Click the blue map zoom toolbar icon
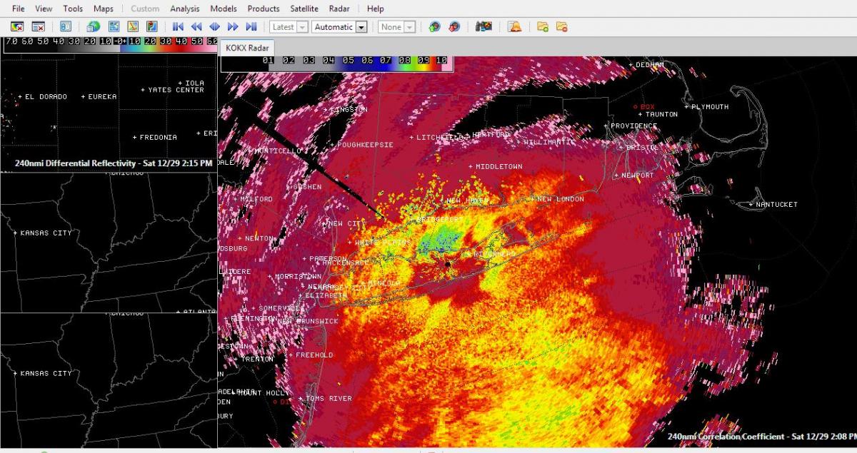 pyautogui.click(x=114, y=26)
